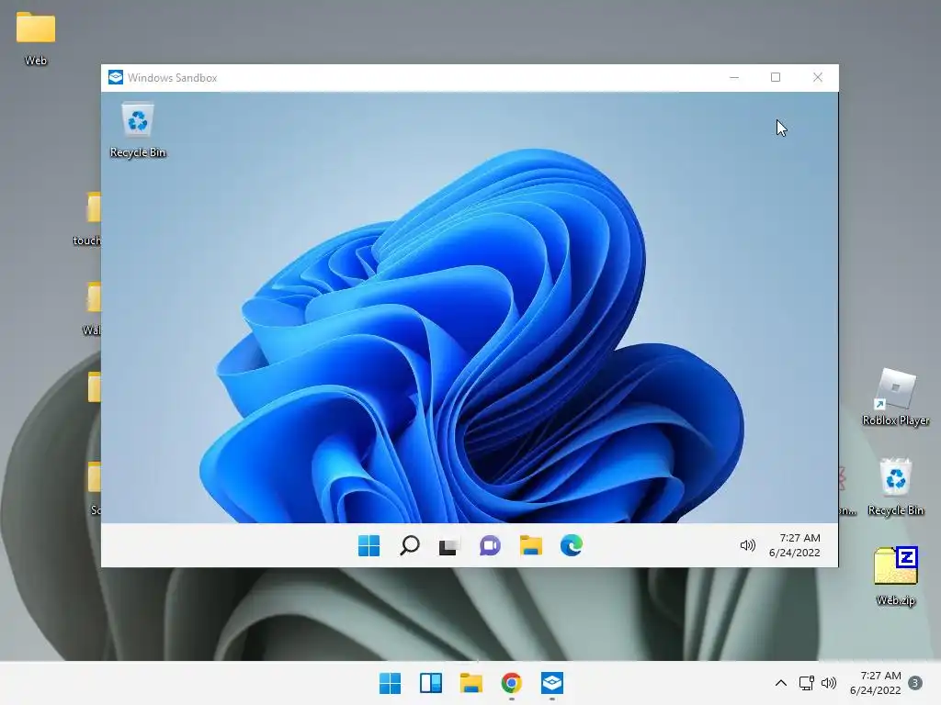
Task: Click the Sandbox volume speaker icon
Action: pos(747,545)
